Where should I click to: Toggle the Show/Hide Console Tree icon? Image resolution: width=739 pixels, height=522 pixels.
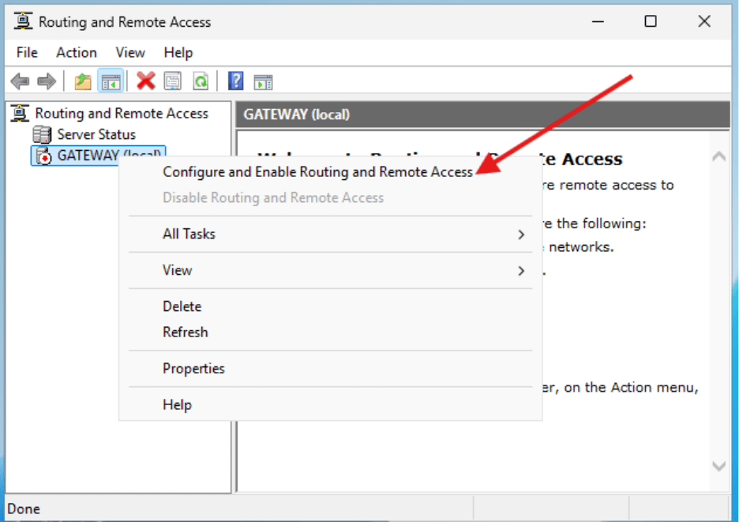point(111,80)
